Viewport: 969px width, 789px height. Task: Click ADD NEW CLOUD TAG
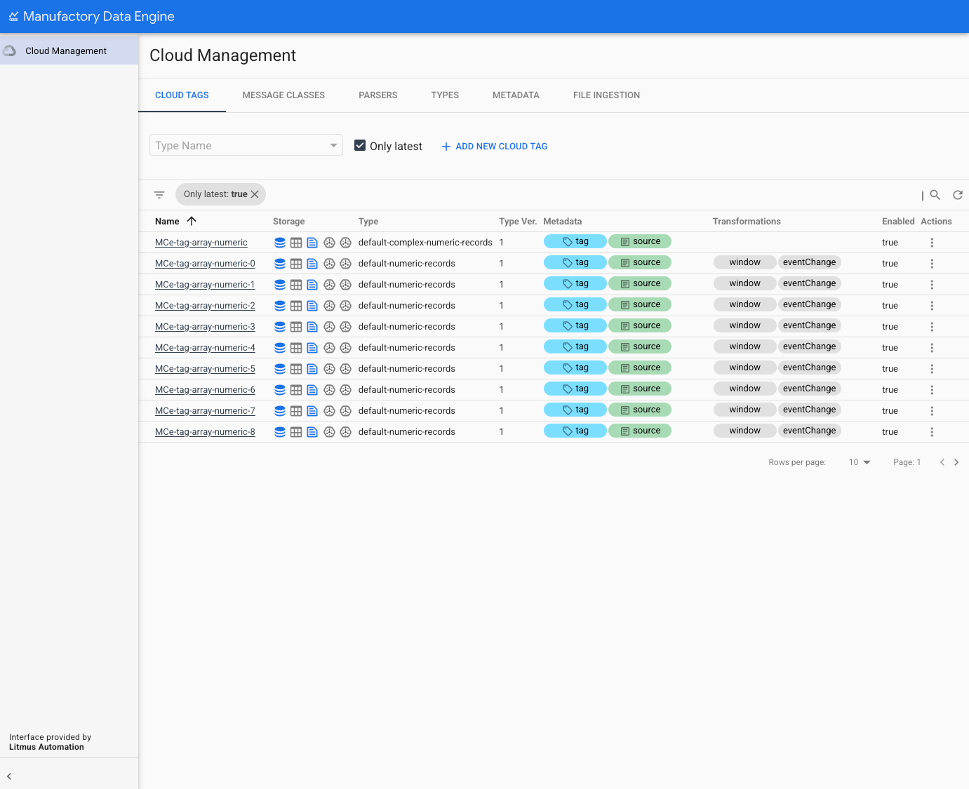coord(494,146)
